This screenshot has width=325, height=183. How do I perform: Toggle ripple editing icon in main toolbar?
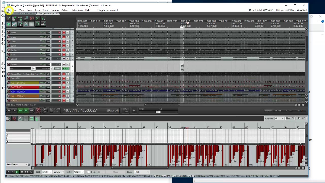pyautogui.click(x=20, y=24)
